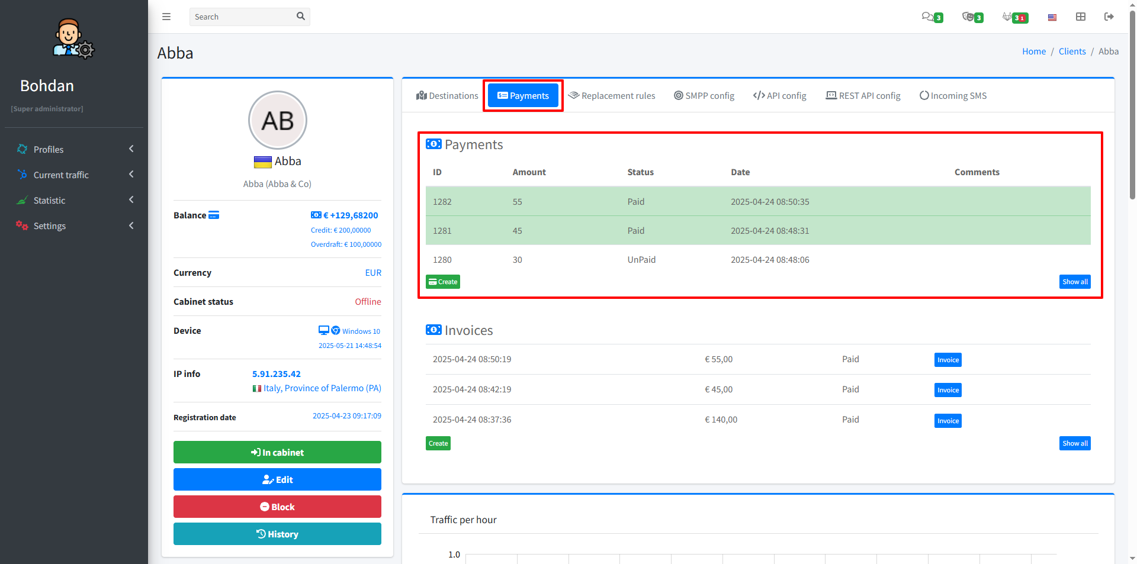Click the theater masks notification icon
The height and width of the screenshot is (564, 1137).
[x=968, y=17]
